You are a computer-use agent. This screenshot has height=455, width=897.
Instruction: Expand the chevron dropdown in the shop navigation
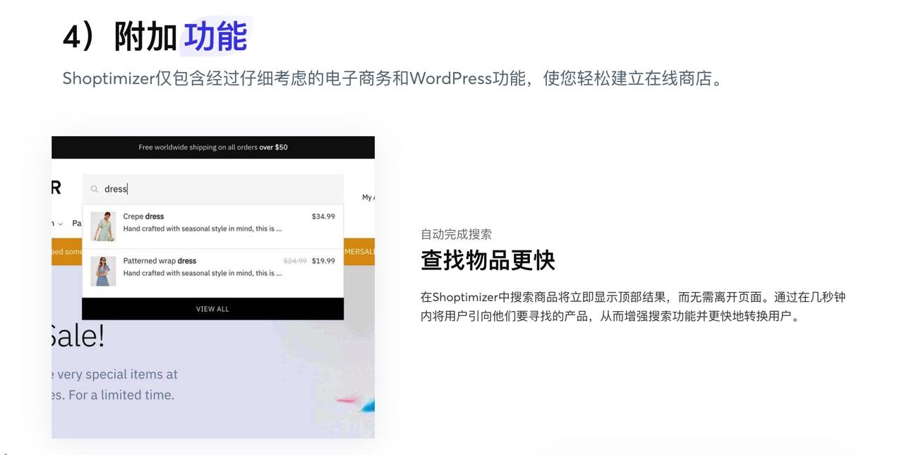click(60, 224)
